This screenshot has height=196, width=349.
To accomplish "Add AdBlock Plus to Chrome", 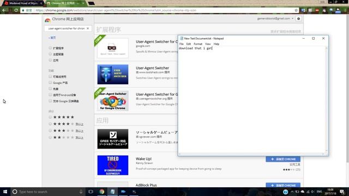I will point(283,185).
